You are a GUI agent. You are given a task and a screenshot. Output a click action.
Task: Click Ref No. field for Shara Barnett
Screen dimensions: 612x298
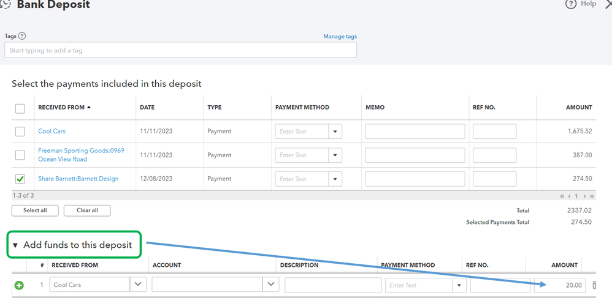(494, 179)
